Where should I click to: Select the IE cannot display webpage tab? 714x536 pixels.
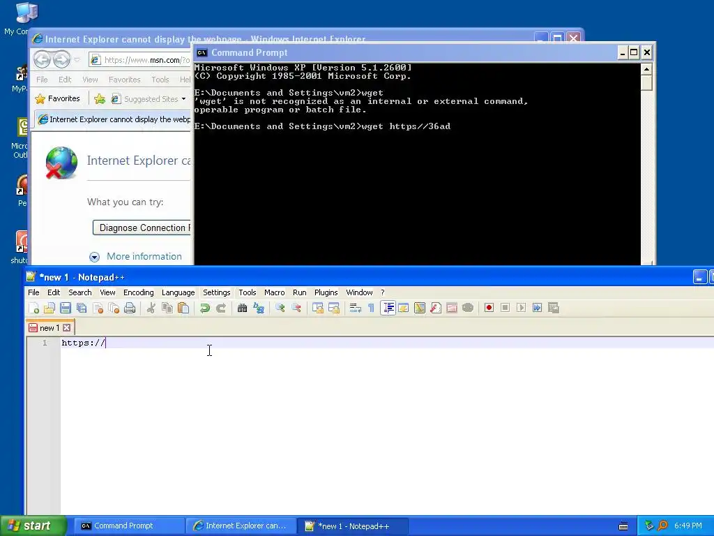pyautogui.click(x=113, y=119)
